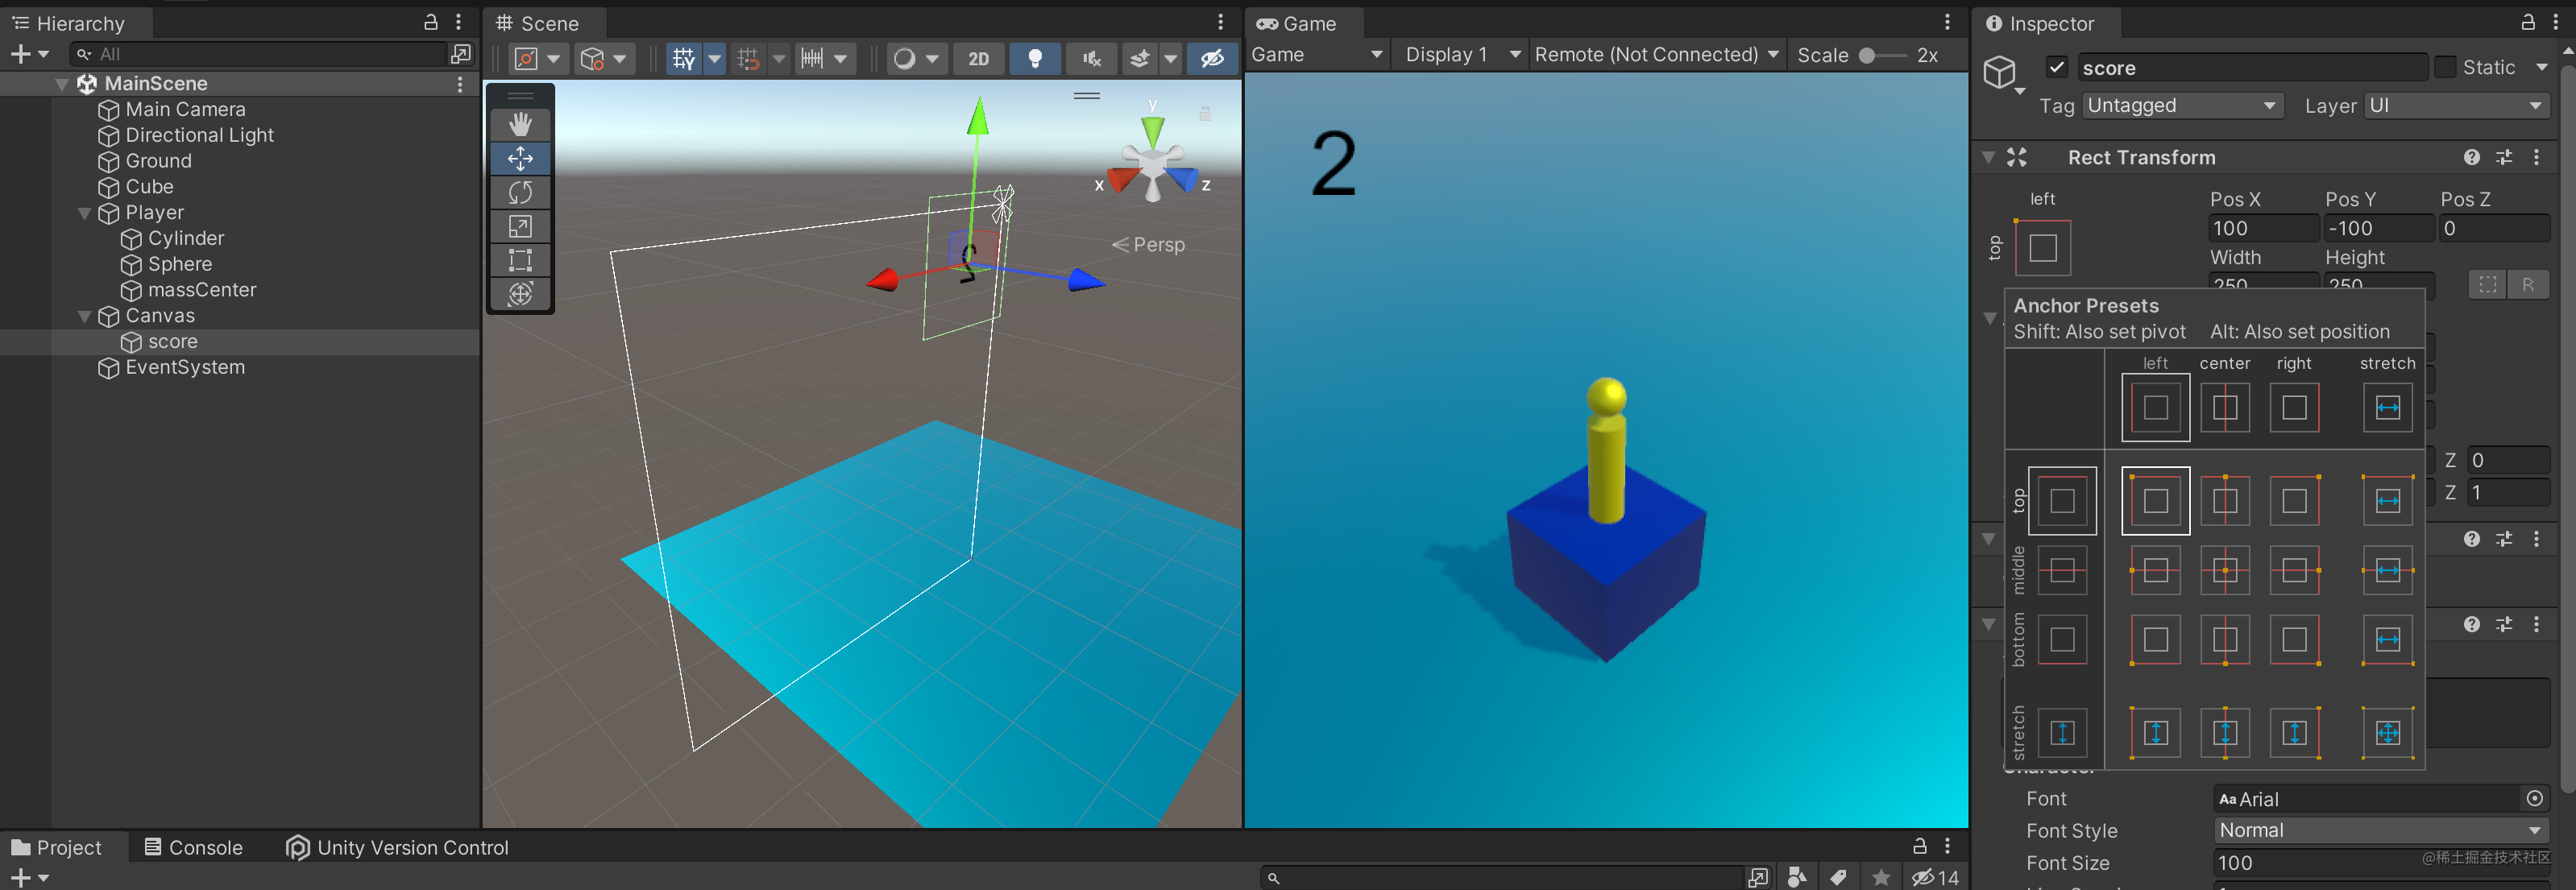This screenshot has width=2576, height=890.
Task: Open the Unity Version Control tab
Action: 397,847
